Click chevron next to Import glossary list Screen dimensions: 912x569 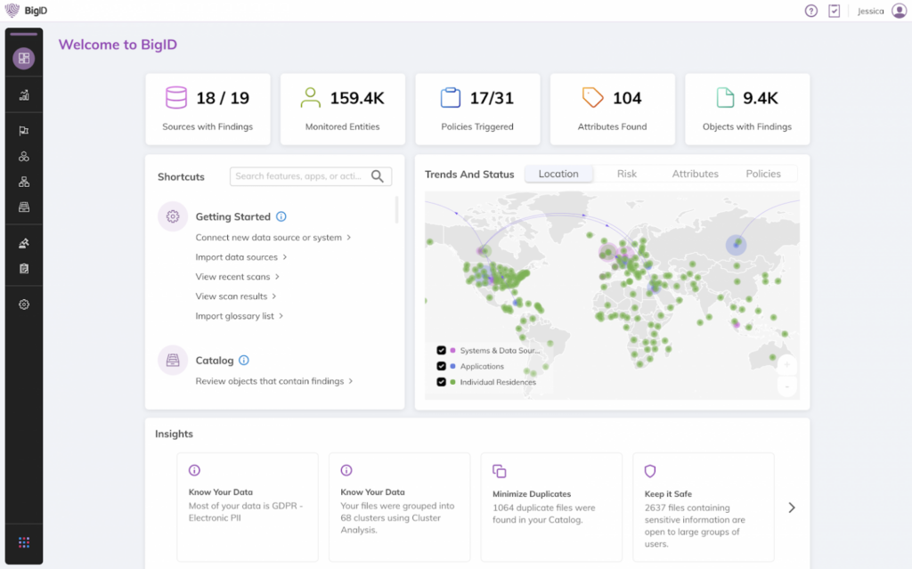(281, 316)
